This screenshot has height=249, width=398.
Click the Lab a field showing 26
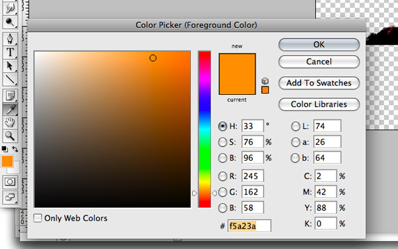pos(327,142)
